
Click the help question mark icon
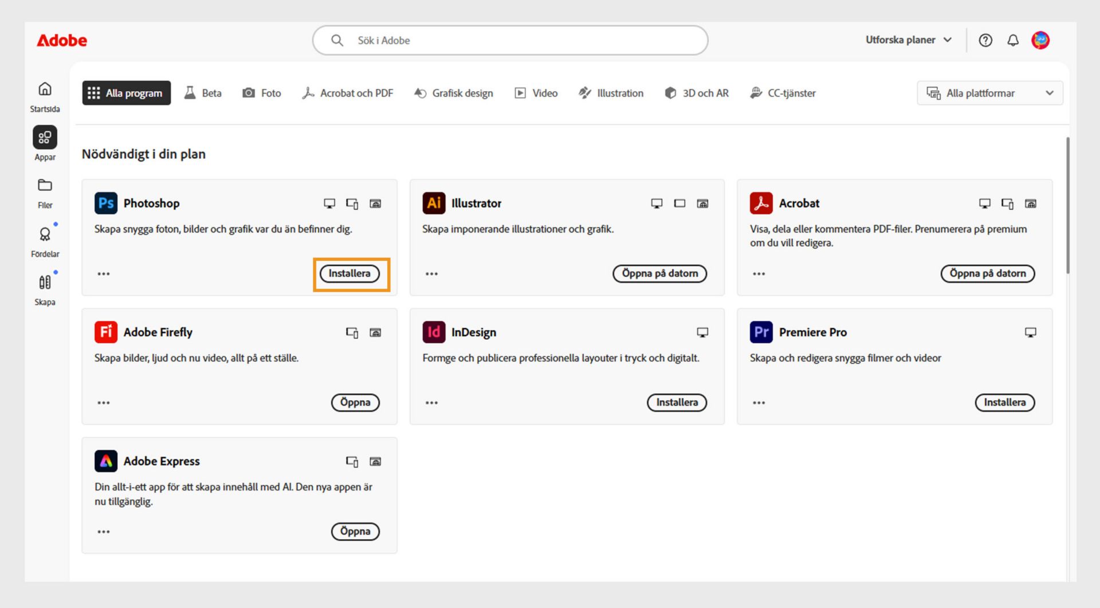click(985, 40)
